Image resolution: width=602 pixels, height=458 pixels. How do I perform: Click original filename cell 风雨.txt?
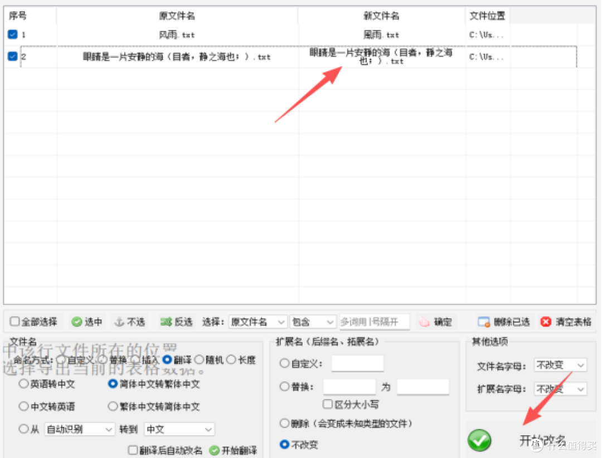point(177,35)
